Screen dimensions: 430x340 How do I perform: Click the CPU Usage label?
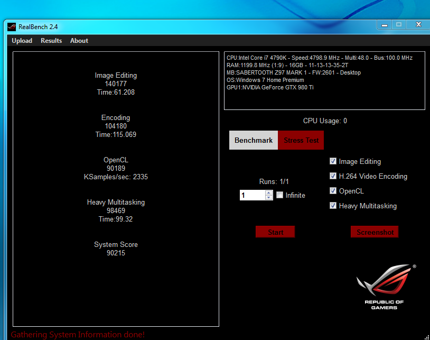tap(325, 121)
